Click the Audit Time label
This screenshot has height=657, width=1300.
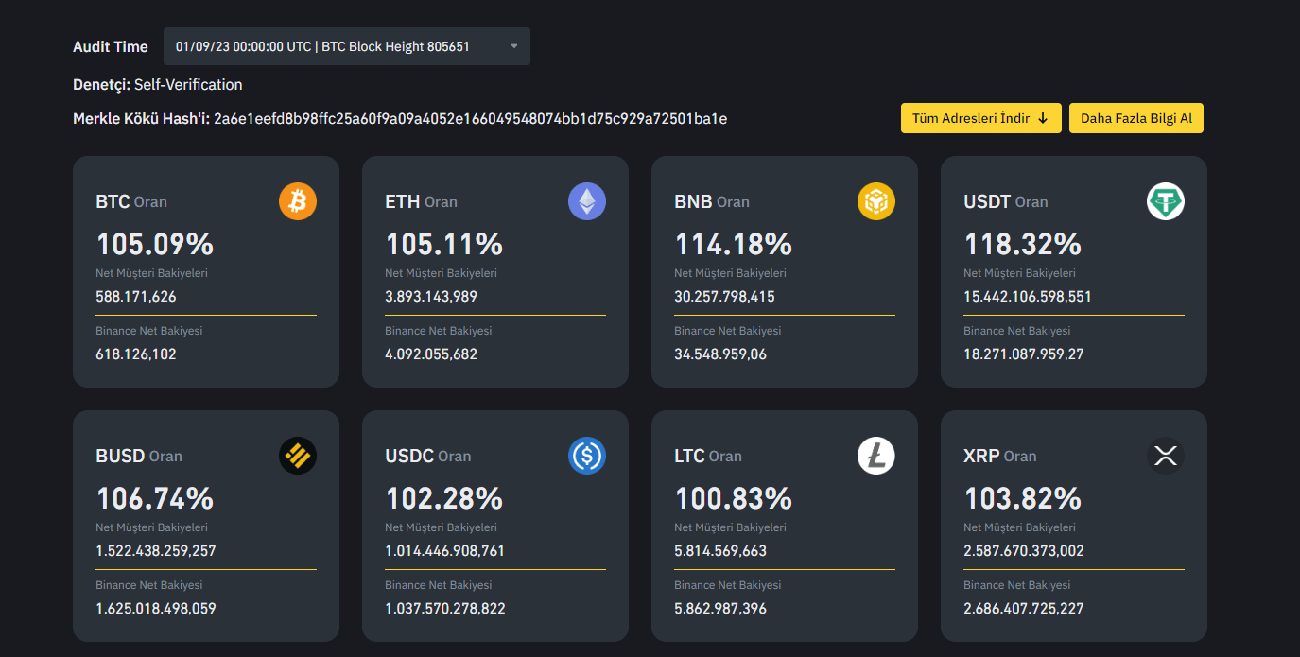(x=111, y=45)
